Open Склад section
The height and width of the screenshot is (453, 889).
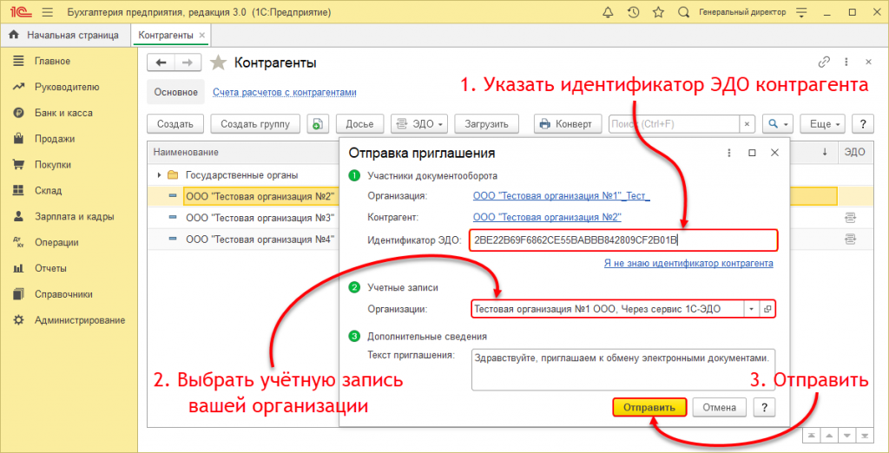pos(49,191)
